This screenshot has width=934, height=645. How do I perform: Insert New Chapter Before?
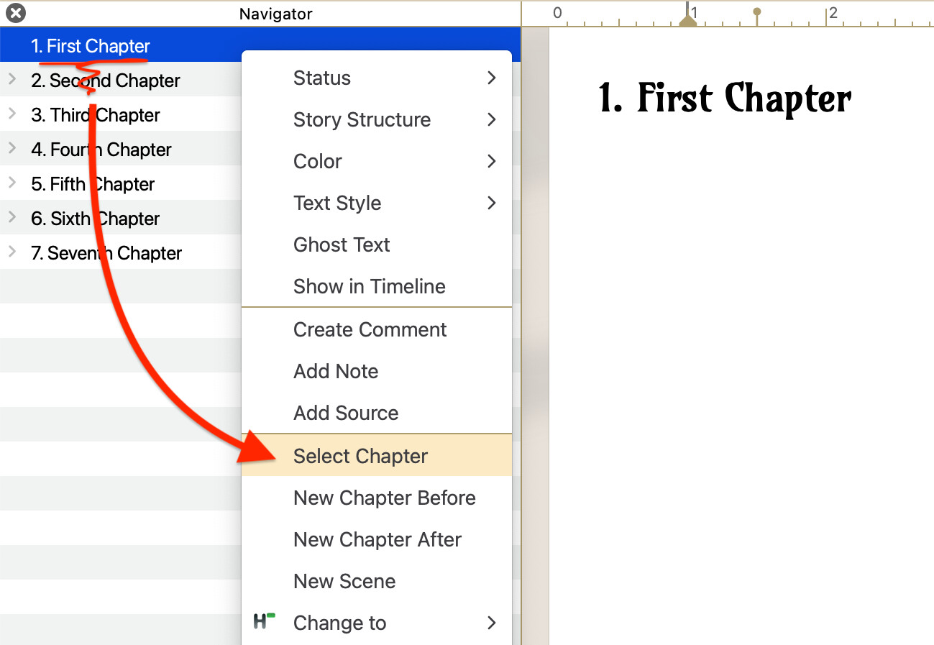[x=384, y=498]
